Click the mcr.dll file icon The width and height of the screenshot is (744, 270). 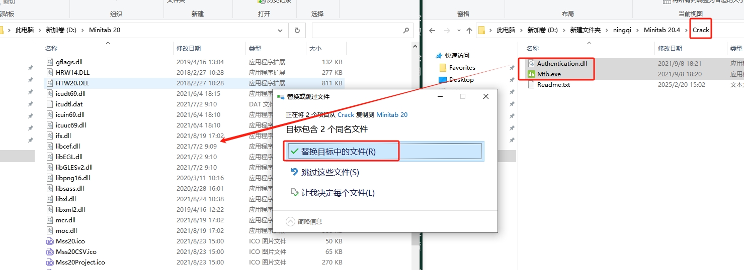pos(49,220)
